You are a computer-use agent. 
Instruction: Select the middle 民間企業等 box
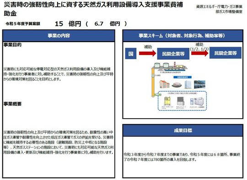coord(173,54)
